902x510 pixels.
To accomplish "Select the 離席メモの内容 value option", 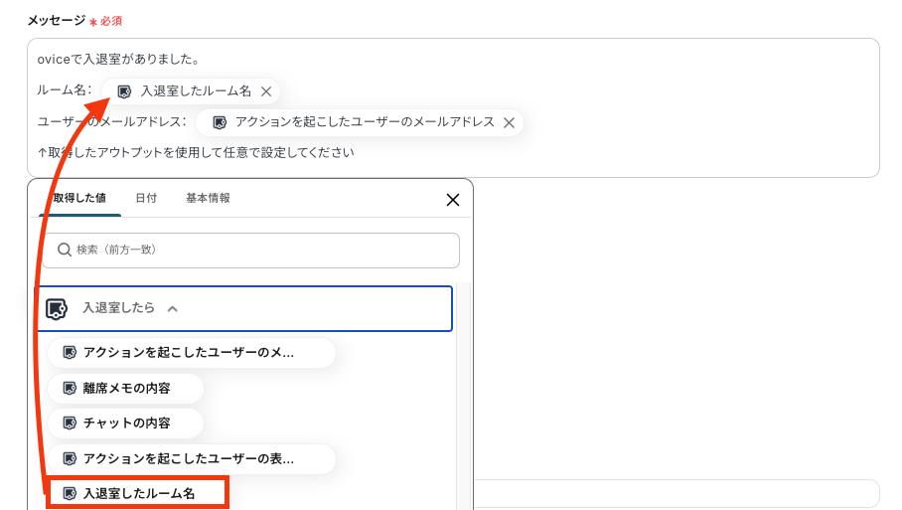I will [126, 389].
